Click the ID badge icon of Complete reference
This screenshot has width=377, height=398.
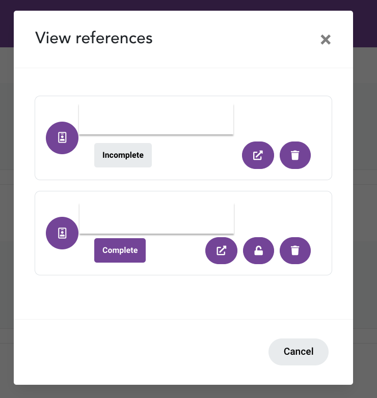click(x=62, y=233)
